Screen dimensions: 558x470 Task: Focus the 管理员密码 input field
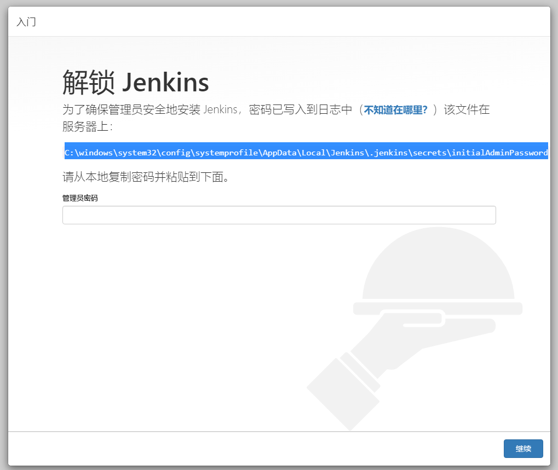(279, 215)
